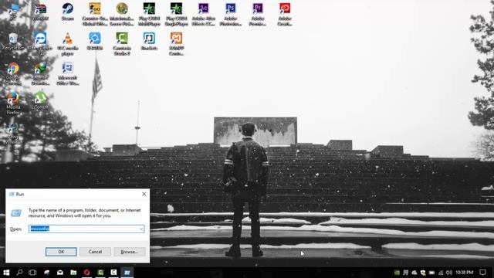Open Adobe Photoshop desktop icon
Screen dimensions: 494x278
click(230, 14)
